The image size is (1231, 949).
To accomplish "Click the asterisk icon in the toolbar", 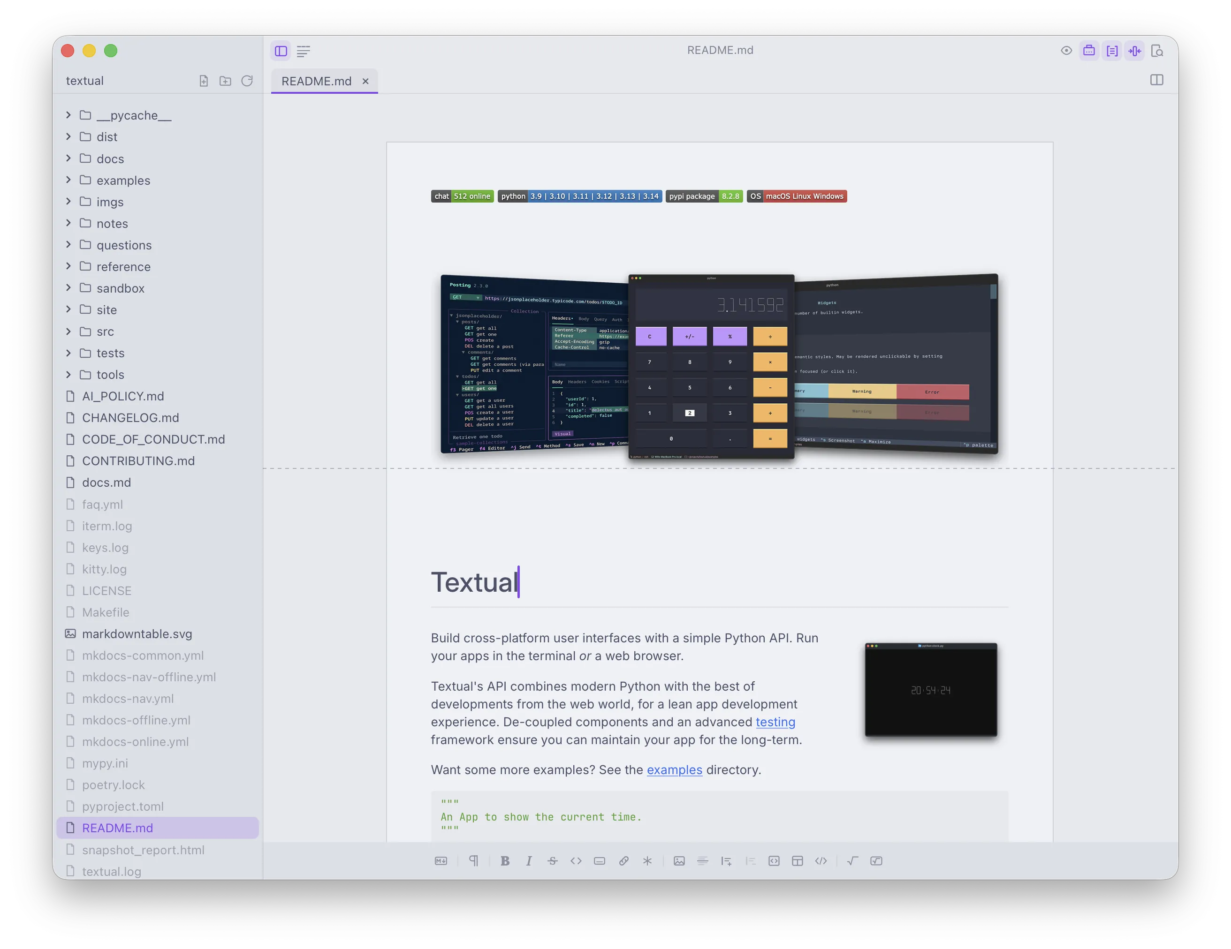I will click(x=647, y=860).
